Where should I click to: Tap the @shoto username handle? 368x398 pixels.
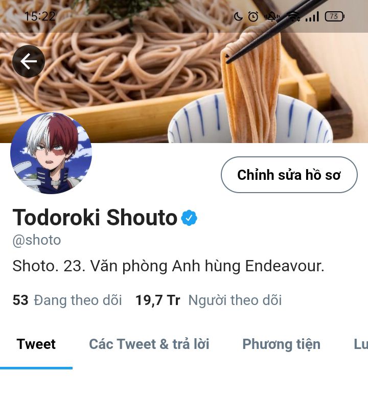[37, 240]
